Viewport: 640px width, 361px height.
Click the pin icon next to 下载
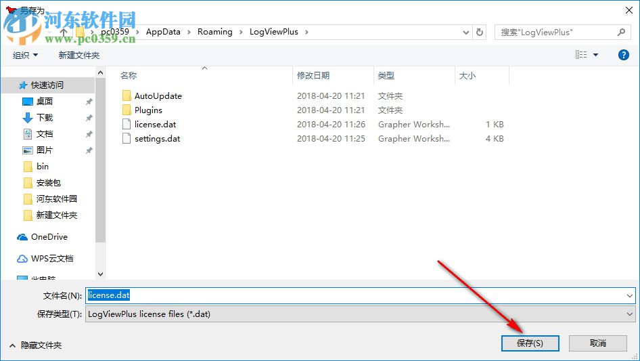coord(89,118)
